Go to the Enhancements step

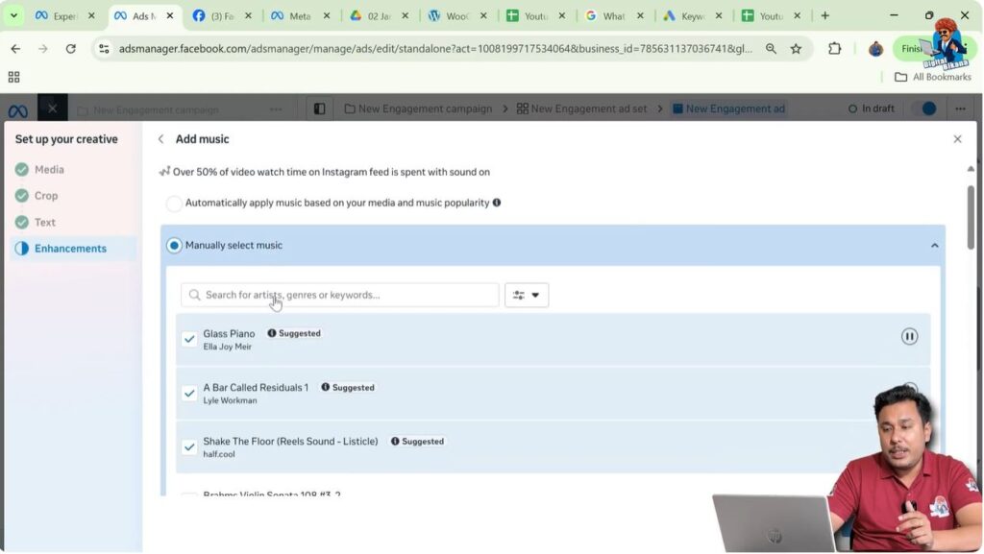(72, 249)
